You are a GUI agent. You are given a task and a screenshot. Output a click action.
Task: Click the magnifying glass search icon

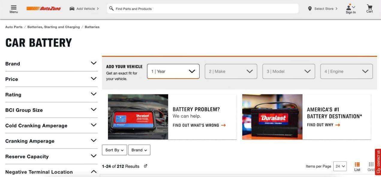tap(111, 8)
